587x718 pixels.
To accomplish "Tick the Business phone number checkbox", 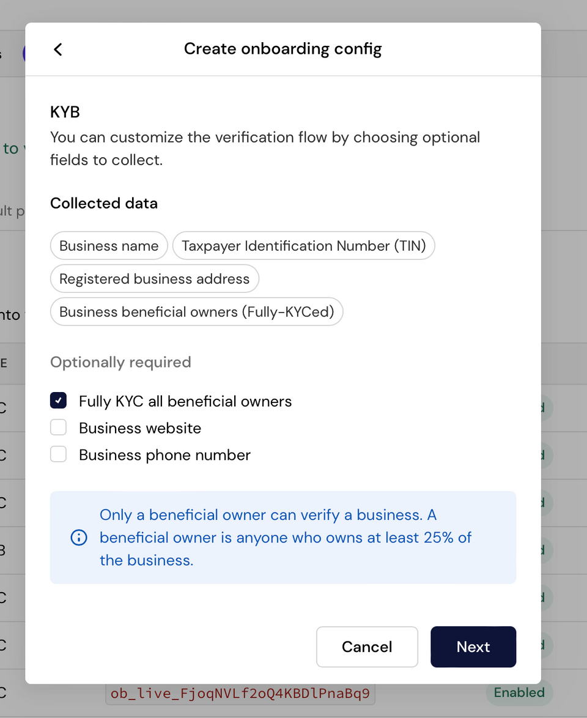I will coord(58,455).
